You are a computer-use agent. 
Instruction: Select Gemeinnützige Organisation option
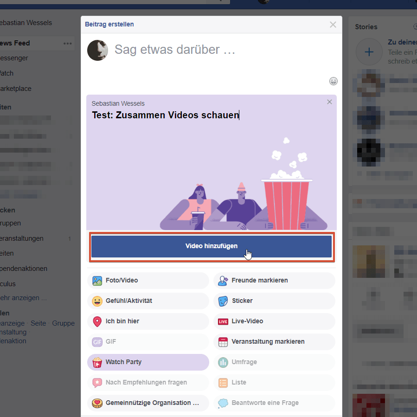pyautogui.click(x=148, y=403)
